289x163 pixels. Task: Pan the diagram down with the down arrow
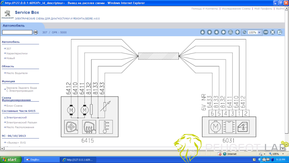click(210, 32)
